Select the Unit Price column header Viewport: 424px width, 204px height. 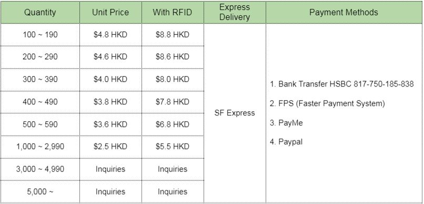[110, 13]
